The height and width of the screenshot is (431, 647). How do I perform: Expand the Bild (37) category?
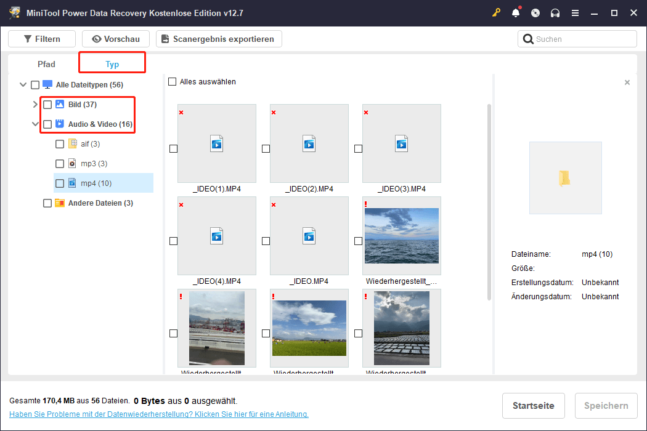point(35,104)
